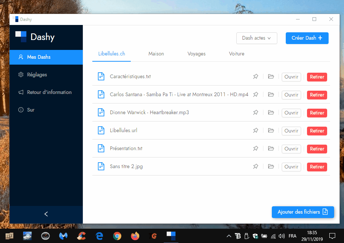Remove Présentation.txt with Retirer
344x243 pixels.
[317, 149]
